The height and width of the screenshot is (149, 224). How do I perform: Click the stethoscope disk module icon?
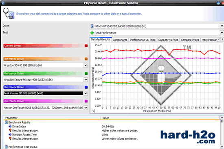[9, 13]
